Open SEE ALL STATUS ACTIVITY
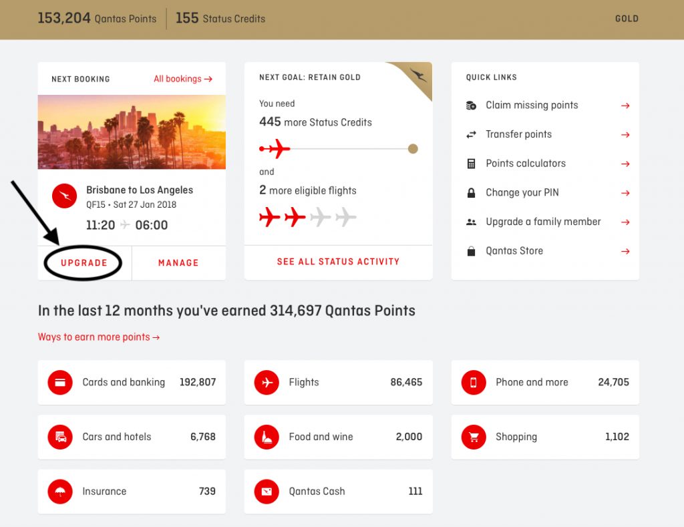 click(x=338, y=261)
